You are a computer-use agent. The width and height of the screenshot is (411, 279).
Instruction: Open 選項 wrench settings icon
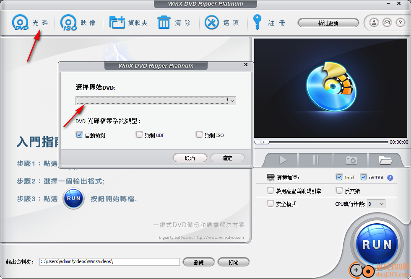[x=211, y=23]
